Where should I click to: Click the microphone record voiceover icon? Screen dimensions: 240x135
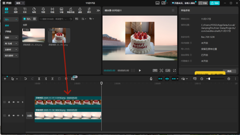point(151,78)
